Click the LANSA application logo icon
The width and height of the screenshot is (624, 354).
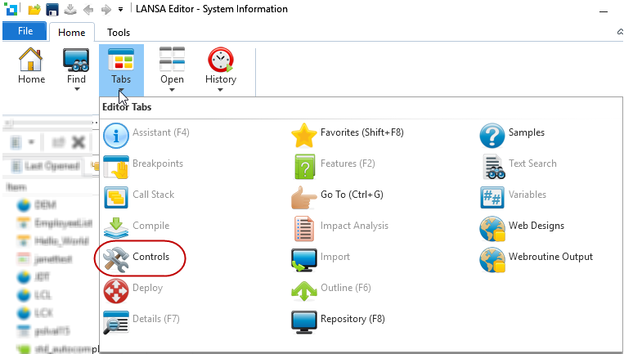point(11,9)
